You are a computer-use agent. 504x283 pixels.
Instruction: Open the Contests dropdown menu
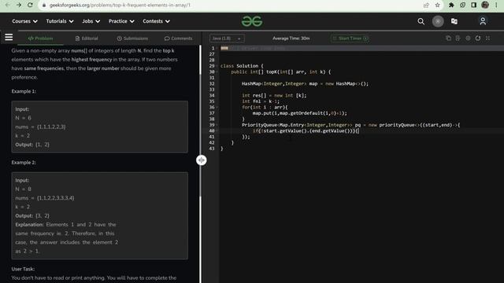[156, 21]
